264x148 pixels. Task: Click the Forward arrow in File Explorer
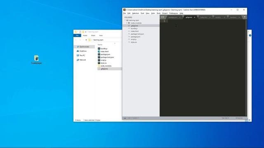80,40
